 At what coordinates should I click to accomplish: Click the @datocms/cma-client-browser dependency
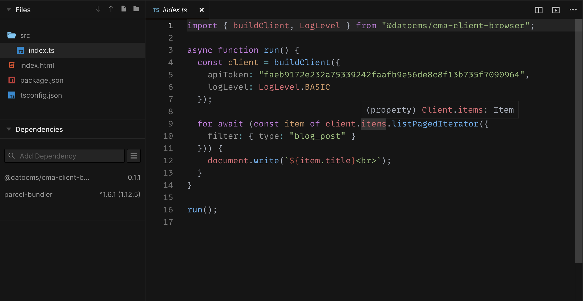[x=47, y=177]
